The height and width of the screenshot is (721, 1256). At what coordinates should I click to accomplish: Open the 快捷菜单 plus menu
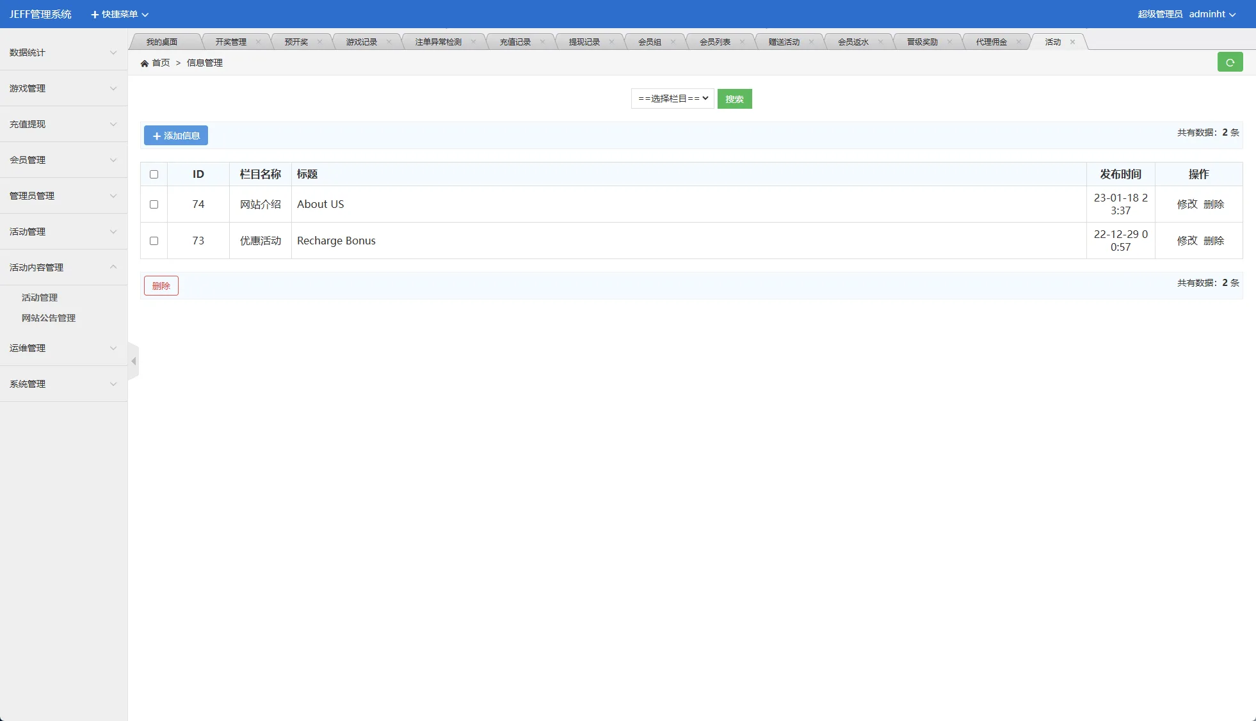pyautogui.click(x=119, y=14)
